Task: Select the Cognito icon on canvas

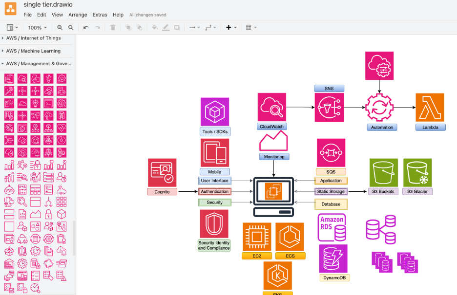Action: coord(162,173)
